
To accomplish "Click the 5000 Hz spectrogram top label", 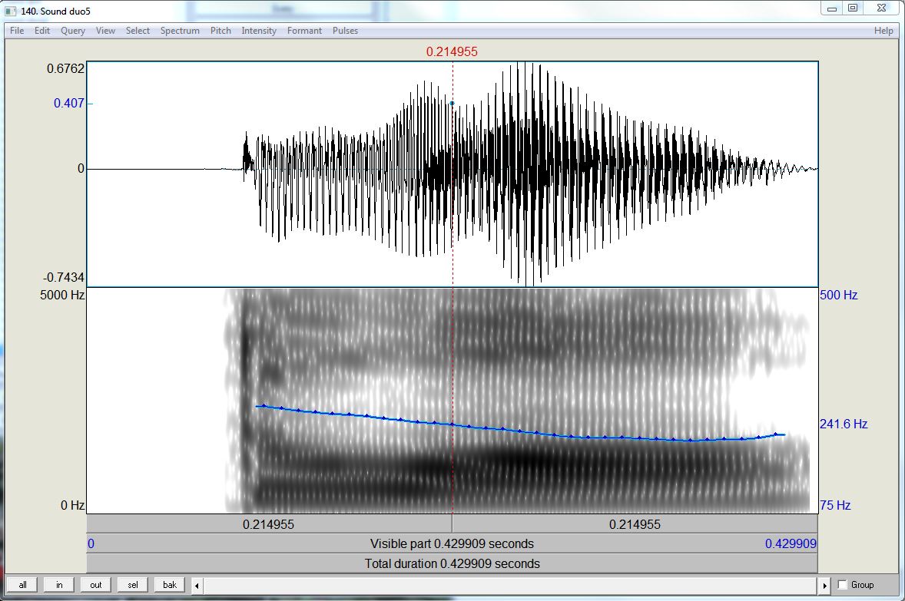I will [62, 296].
